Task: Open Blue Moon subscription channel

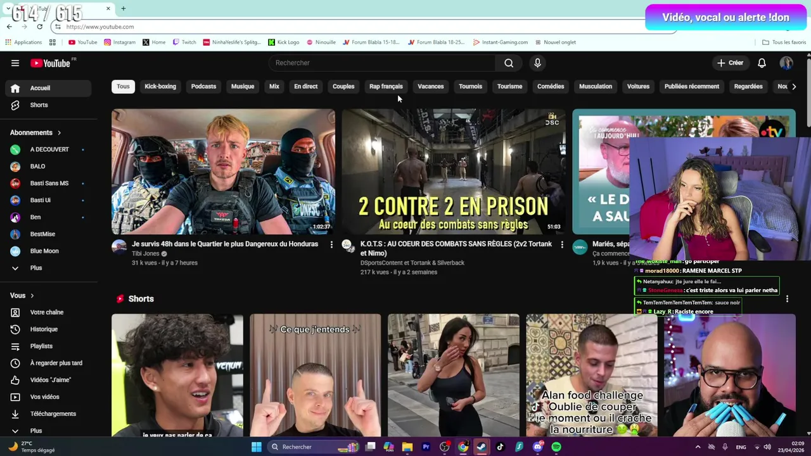Action: (48, 251)
